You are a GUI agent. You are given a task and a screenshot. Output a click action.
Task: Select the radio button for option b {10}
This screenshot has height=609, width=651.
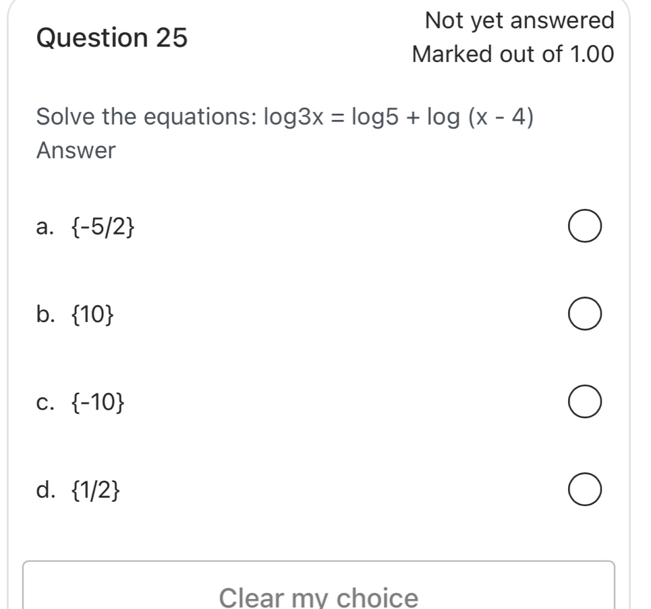tap(586, 313)
